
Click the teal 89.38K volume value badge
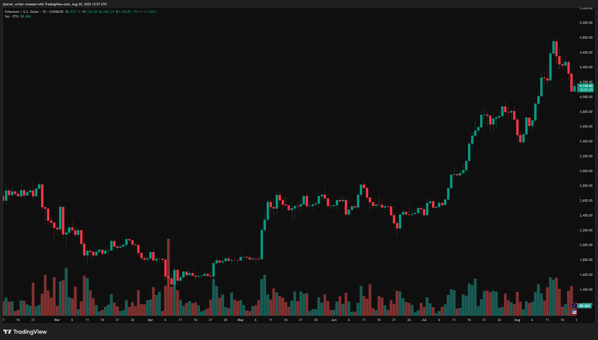(585, 306)
